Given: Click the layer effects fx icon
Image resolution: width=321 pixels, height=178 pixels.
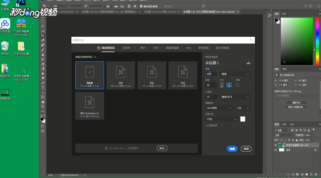Looking at the screenshot, I should [x=293, y=174].
